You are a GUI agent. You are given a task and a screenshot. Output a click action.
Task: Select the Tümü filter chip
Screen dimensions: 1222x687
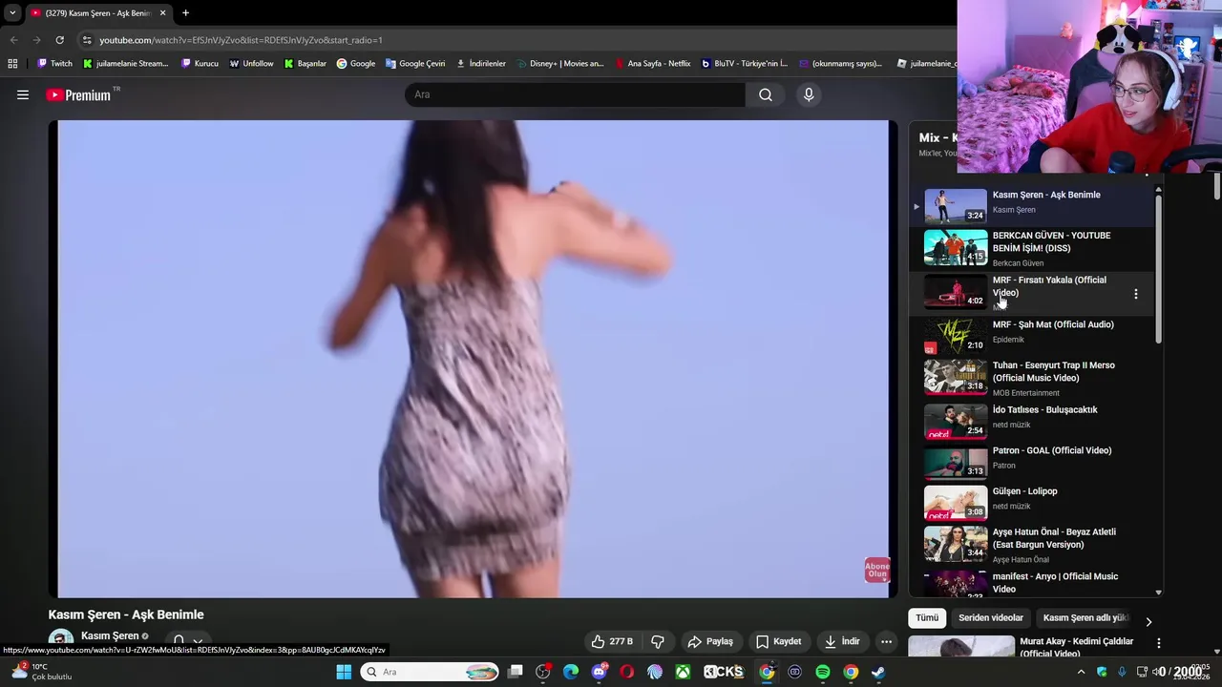[x=927, y=617]
